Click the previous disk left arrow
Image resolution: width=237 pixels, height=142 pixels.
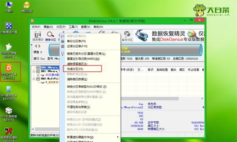point(36,46)
